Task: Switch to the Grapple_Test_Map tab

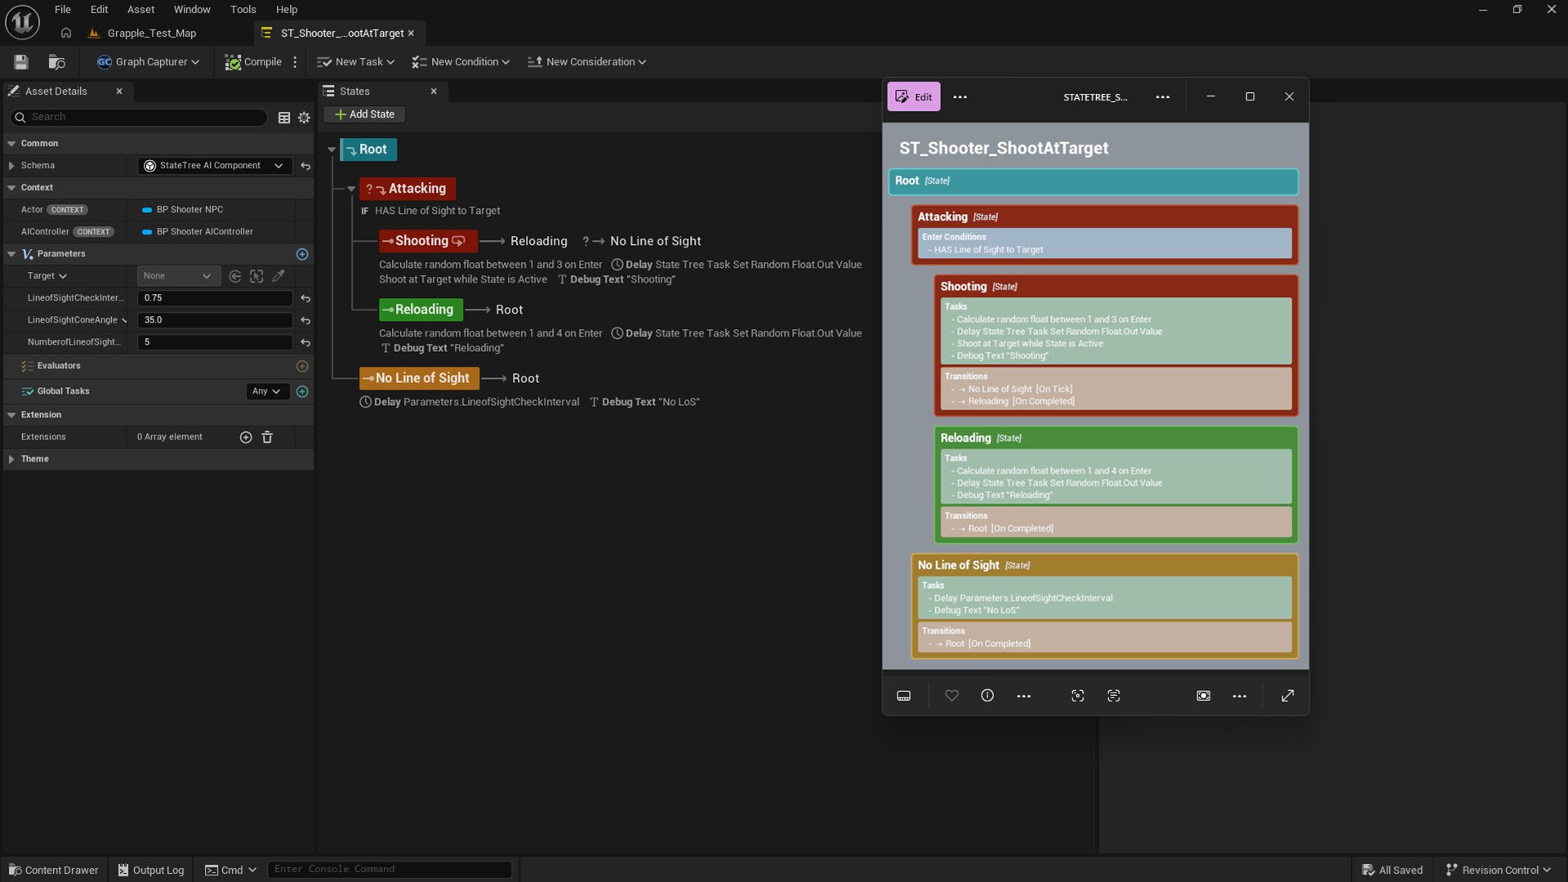Action: point(152,33)
